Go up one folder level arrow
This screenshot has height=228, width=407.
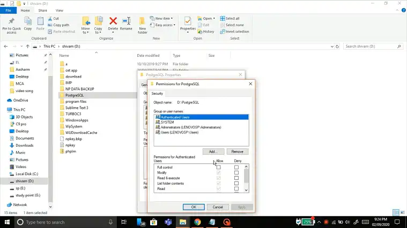(27, 47)
